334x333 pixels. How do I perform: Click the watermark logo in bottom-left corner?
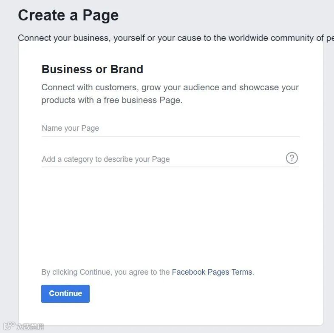click(x=9, y=326)
